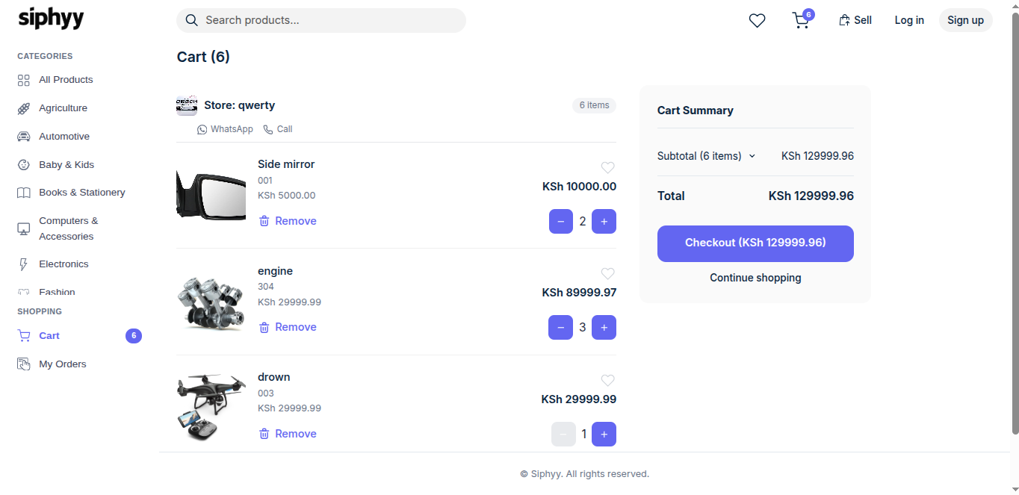Click disabled minus for drown quantity
Screen dimensions: 1019x495
tap(563, 435)
